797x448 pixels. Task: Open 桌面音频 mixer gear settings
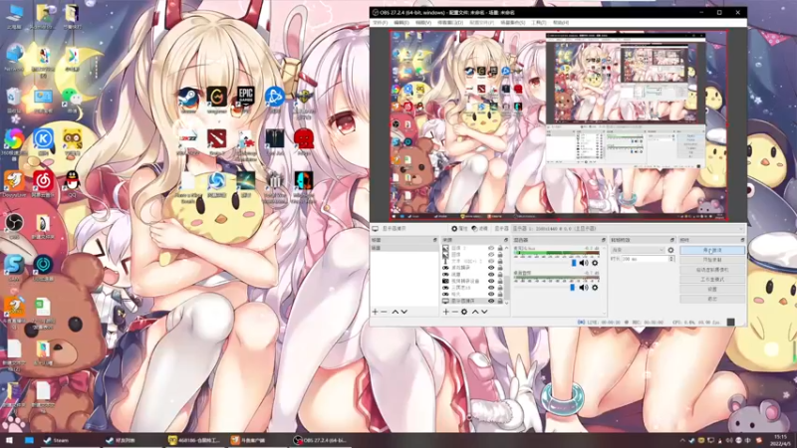[595, 288]
